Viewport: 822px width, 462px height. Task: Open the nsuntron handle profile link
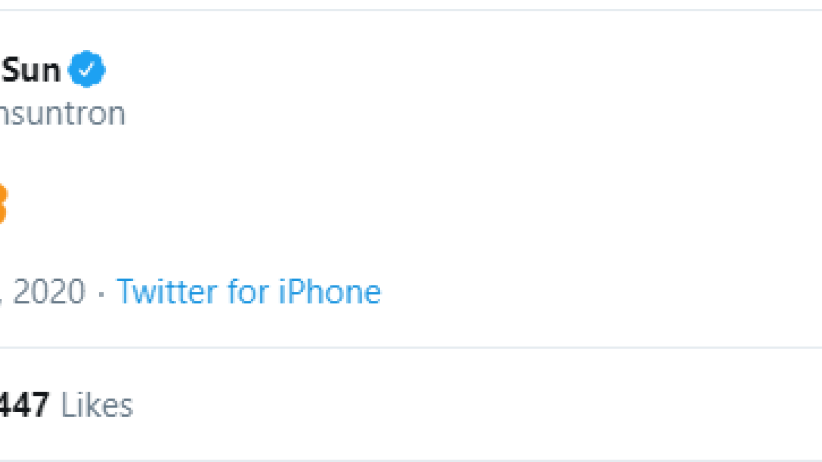coord(62,114)
